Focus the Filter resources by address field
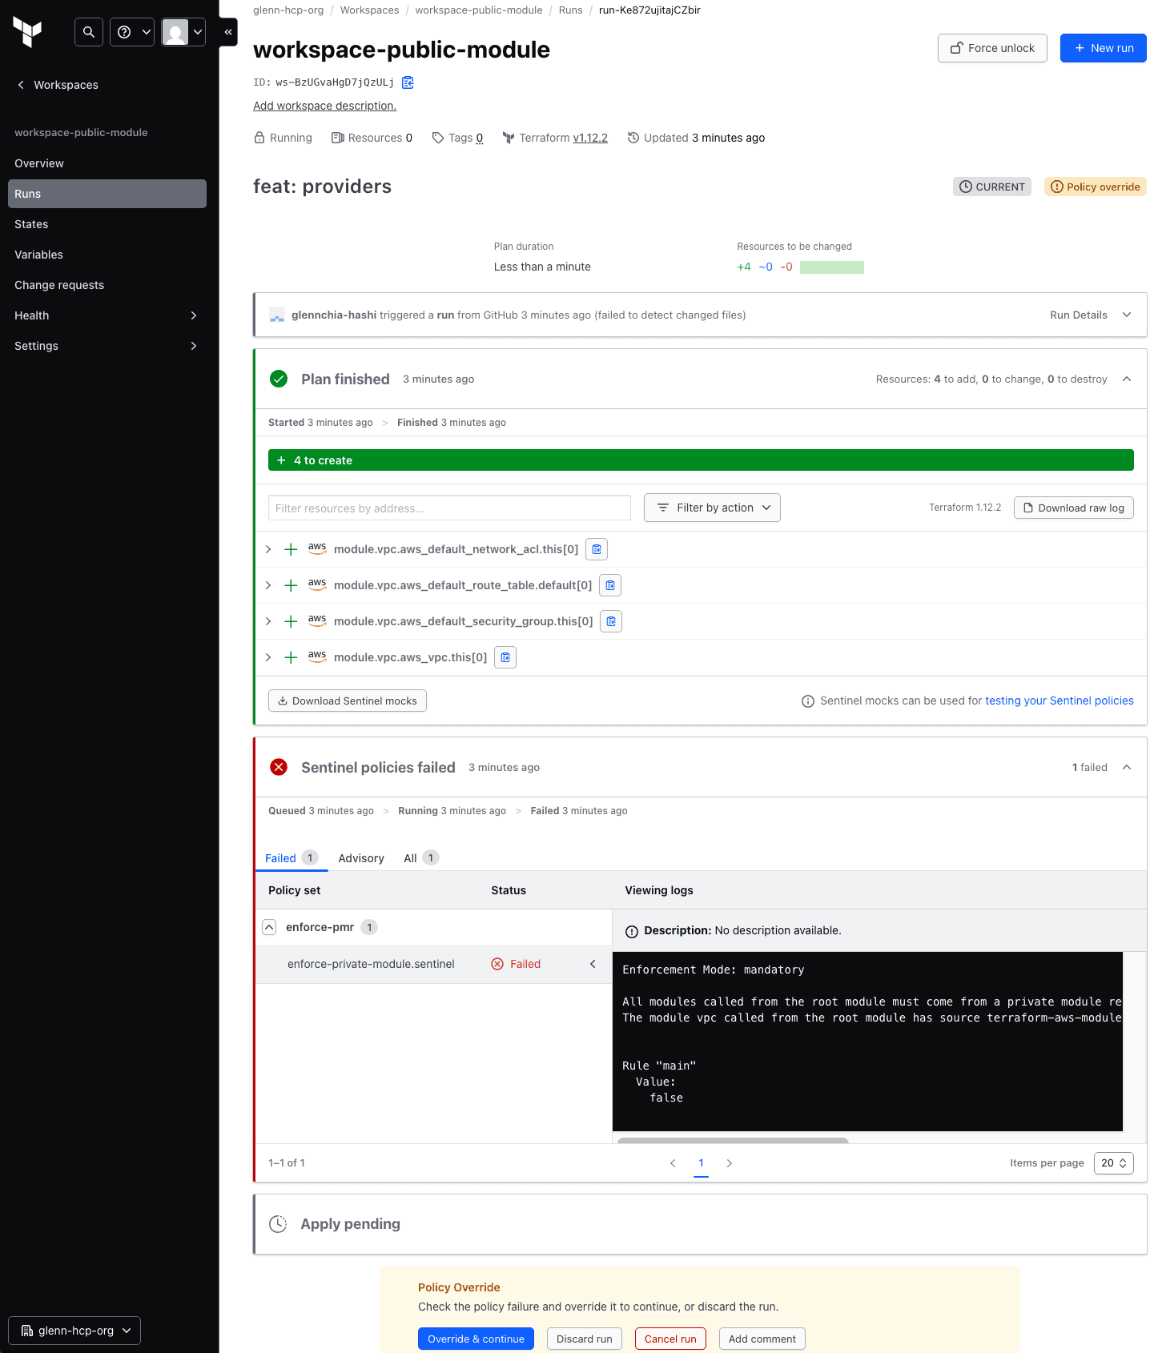The height and width of the screenshot is (1353, 1150). pyautogui.click(x=449, y=508)
